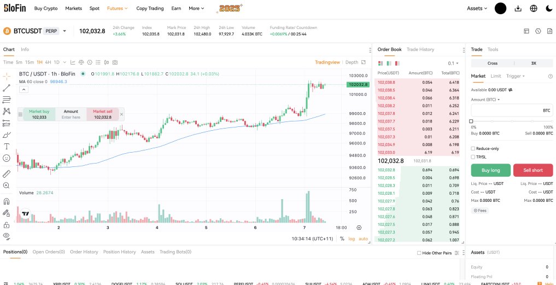The height and width of the screenshot is (285, 556).
Task: Select the trend line drawing tool
Action: (x=6, y=88)
